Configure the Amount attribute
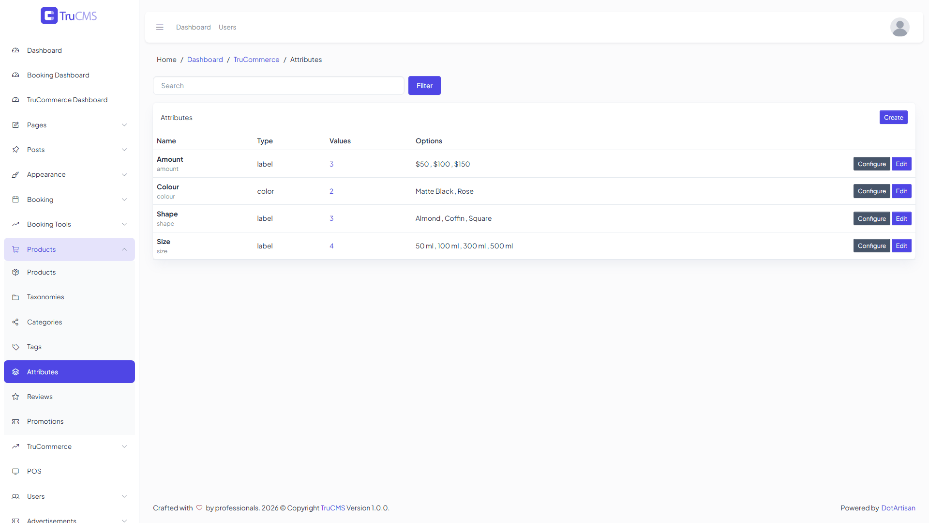 [871, 164]
